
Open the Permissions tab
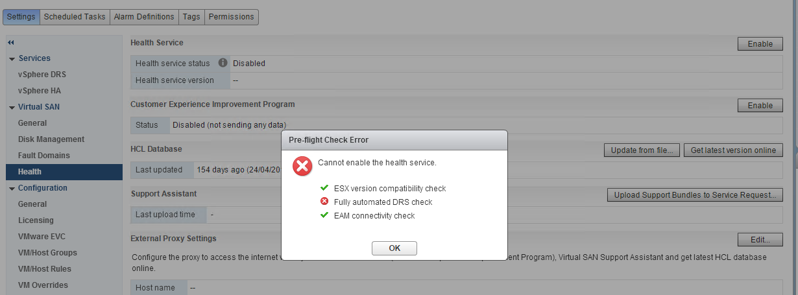[x=231, y=17]
